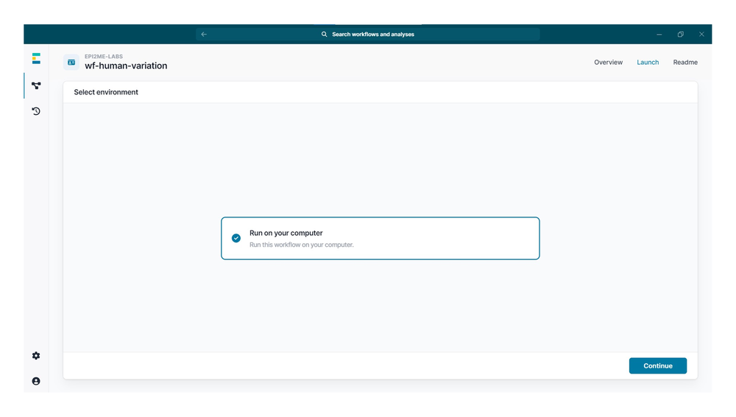This screenshot has height=417, width=736.
Task: Toggle the blue checkmark on Run on your computer
Action: coord(236,239)
